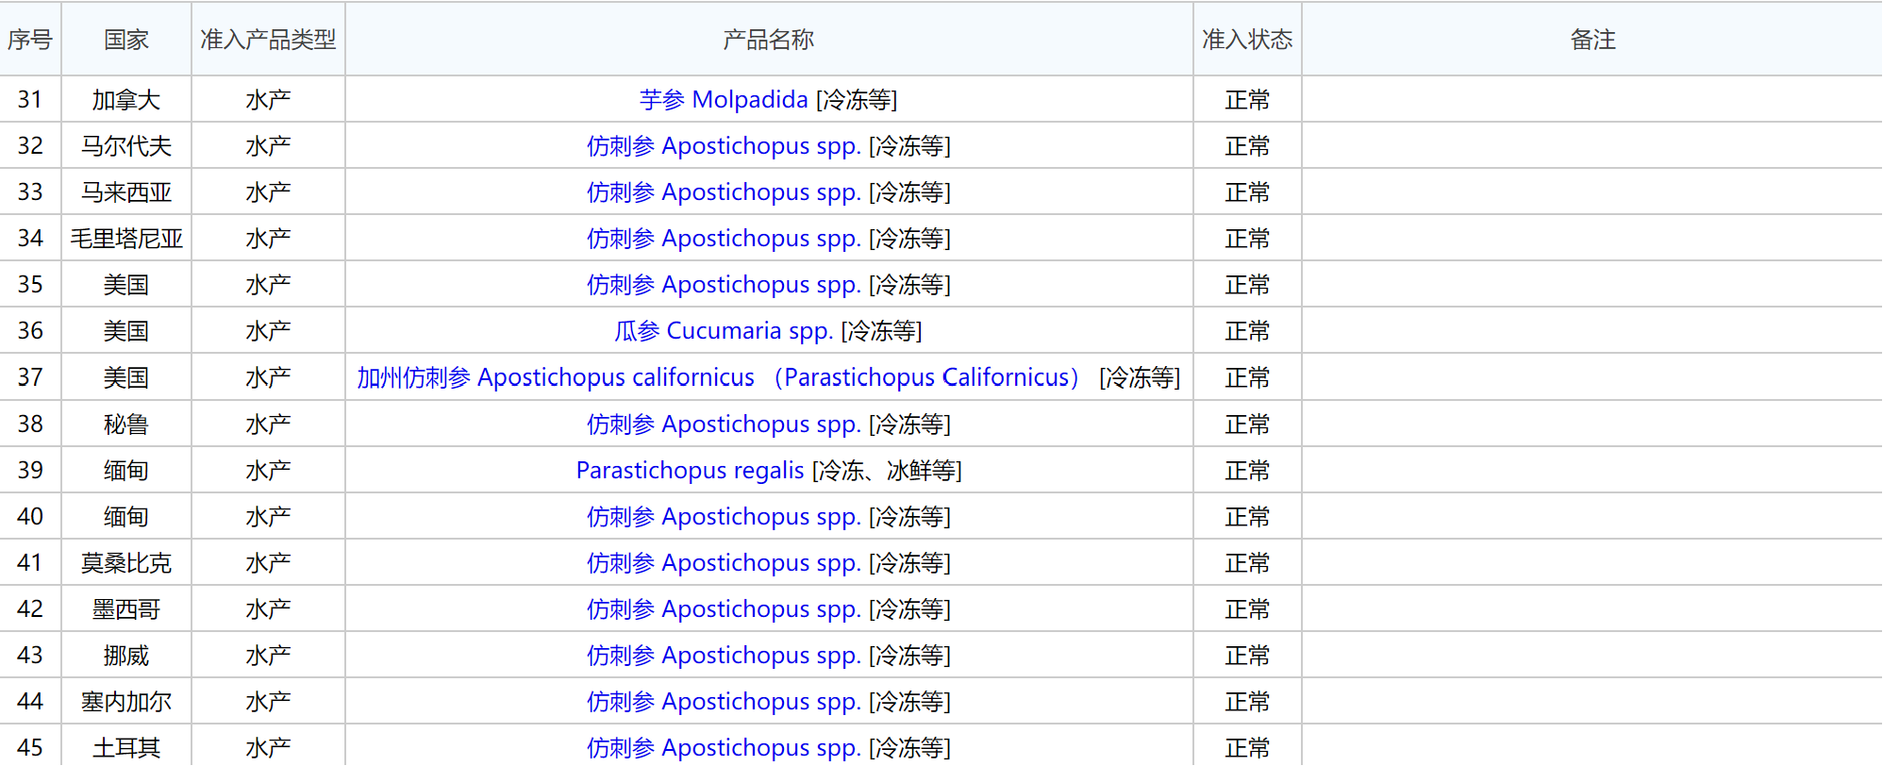Click the empty 备注 cell in the 墨西哥 row
This screenshot has width=1883, height=766.
coord(1592,608)
